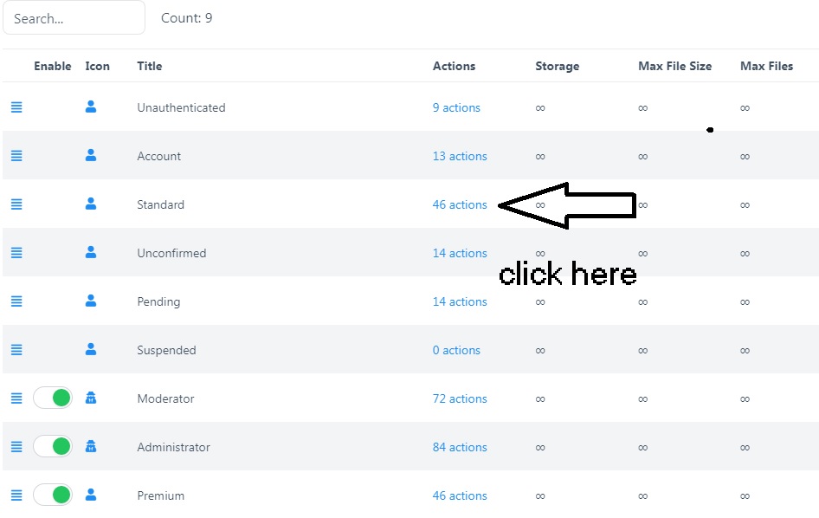Open the 84 actions link for Administrator
This screenshot has width=819, height=518.
tap(460, 447)
